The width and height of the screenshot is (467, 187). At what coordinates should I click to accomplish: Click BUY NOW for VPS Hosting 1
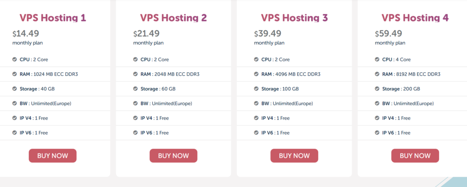(53, 156)
